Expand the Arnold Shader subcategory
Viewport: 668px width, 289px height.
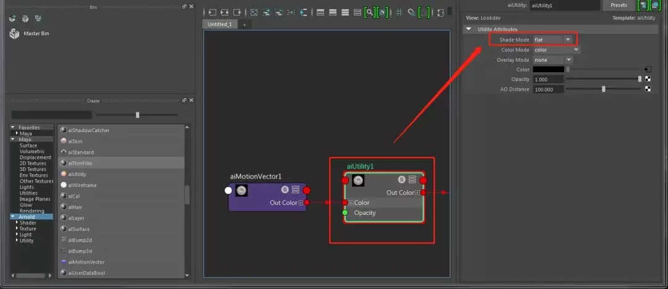pyautogui.click(x=17, y=222)
